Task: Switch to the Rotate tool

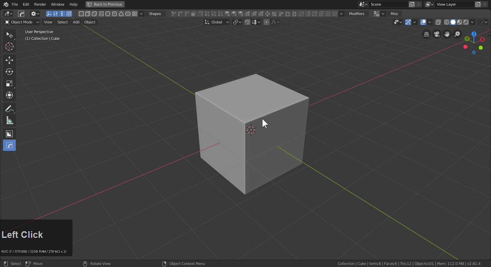Action: (9, 72)
